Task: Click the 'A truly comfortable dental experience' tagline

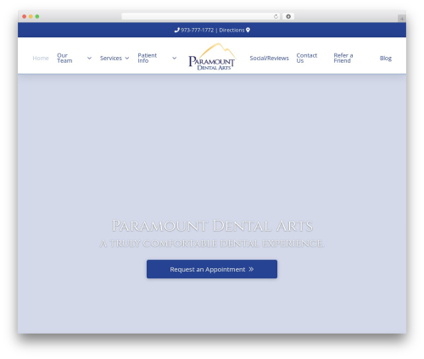Action: pos(212,244)
